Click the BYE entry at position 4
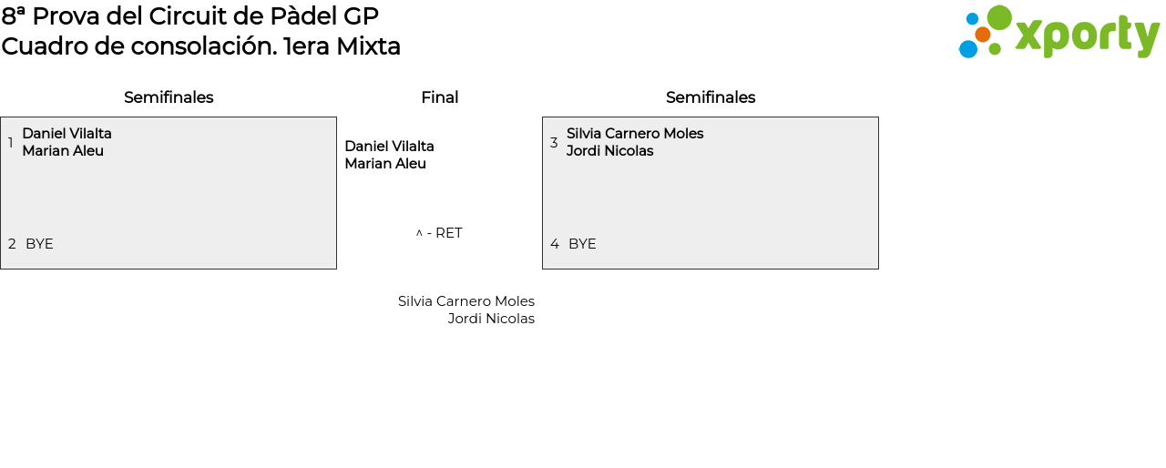Viewport: 1166px width, 468px height. click(582, 244)
